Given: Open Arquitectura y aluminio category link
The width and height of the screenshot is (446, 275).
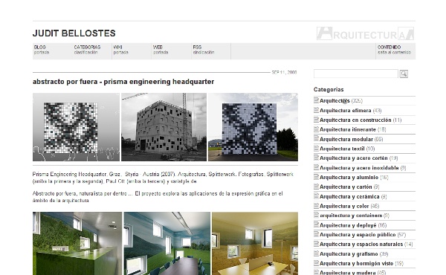Looking at the screenshot, I should click(x=349, y=177).
